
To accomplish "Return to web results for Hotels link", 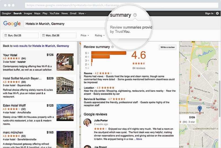I will (x=36, y=46).
